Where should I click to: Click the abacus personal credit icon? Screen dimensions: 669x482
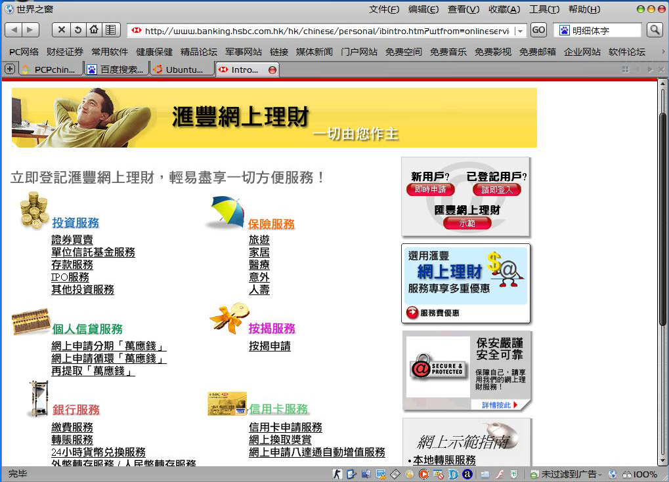click(x=31, y=321)
